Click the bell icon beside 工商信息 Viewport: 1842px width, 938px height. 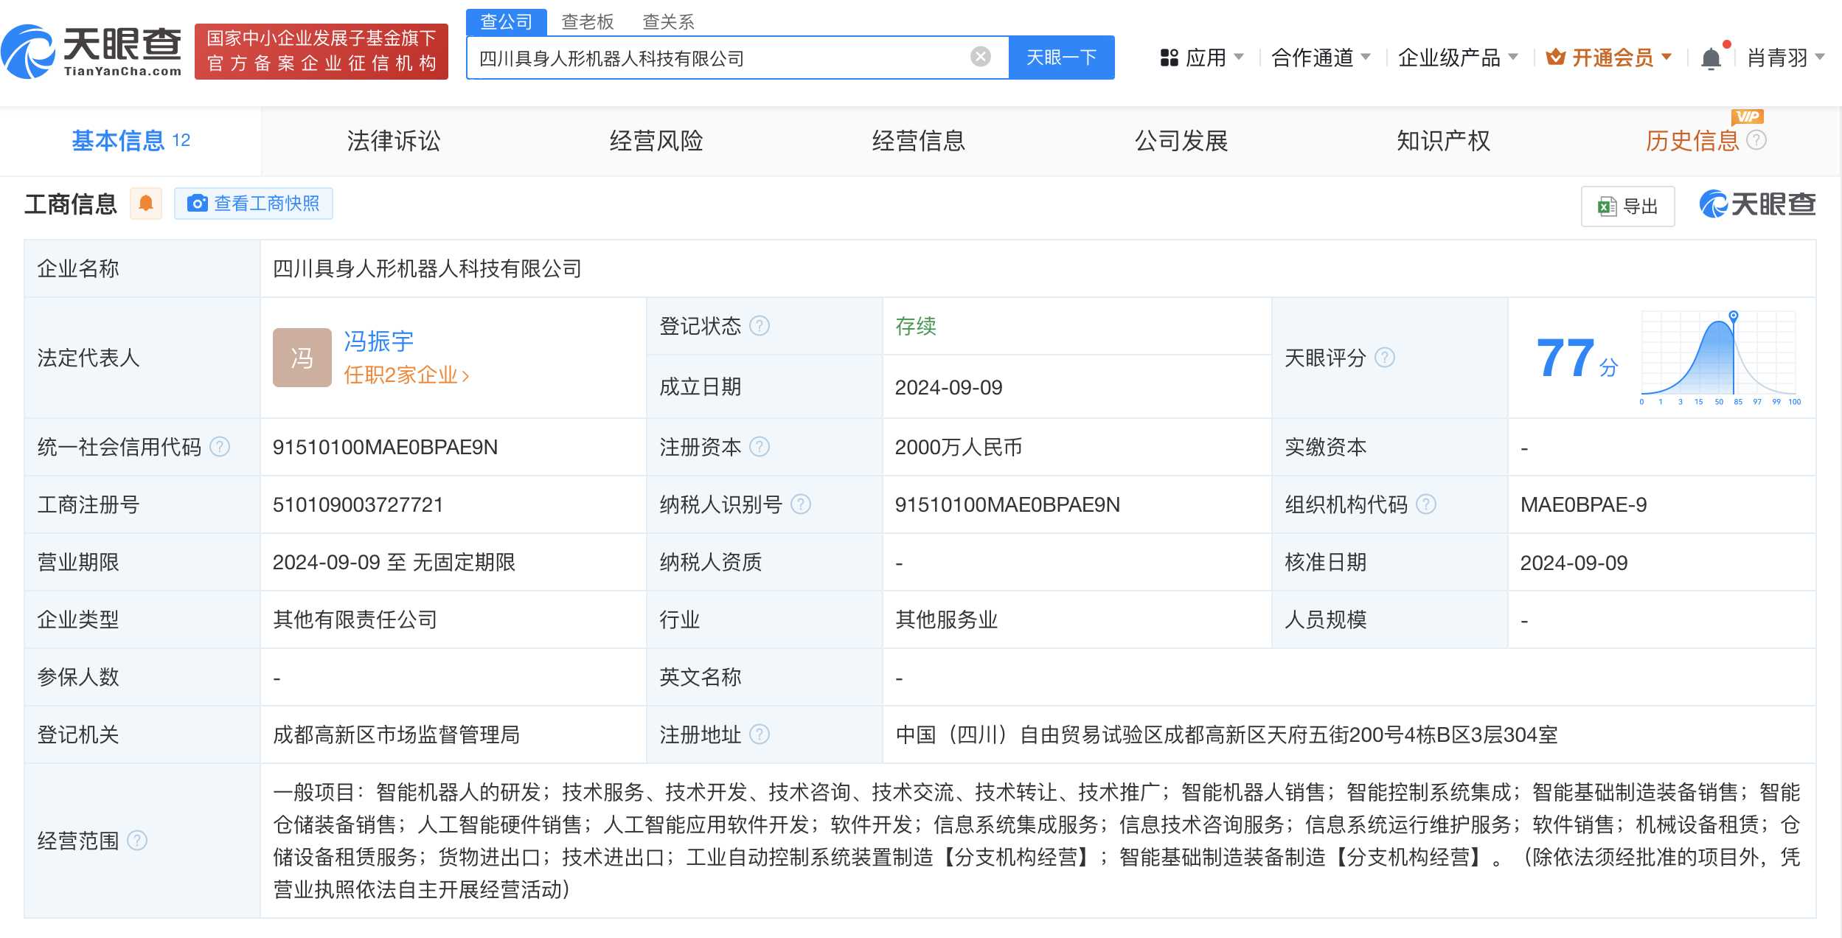[146, 204]
